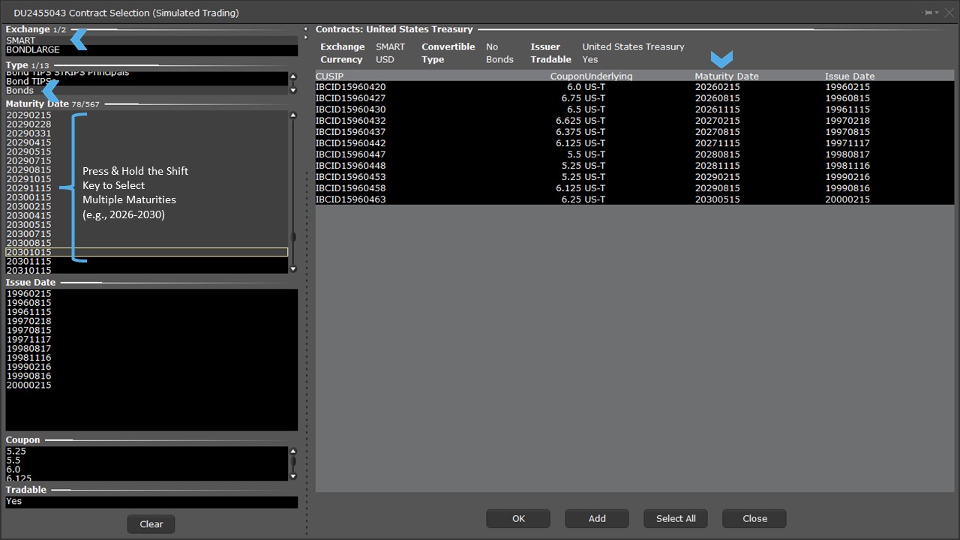960x540 pixels.
Task: Select BONDLARGE in the Exchange list
Action: point(33,50)
